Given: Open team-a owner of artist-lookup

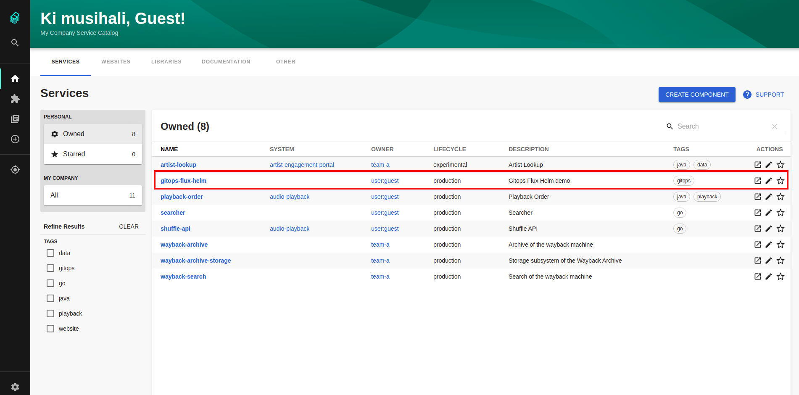Looking at the screenshot, I should [380, 165].
